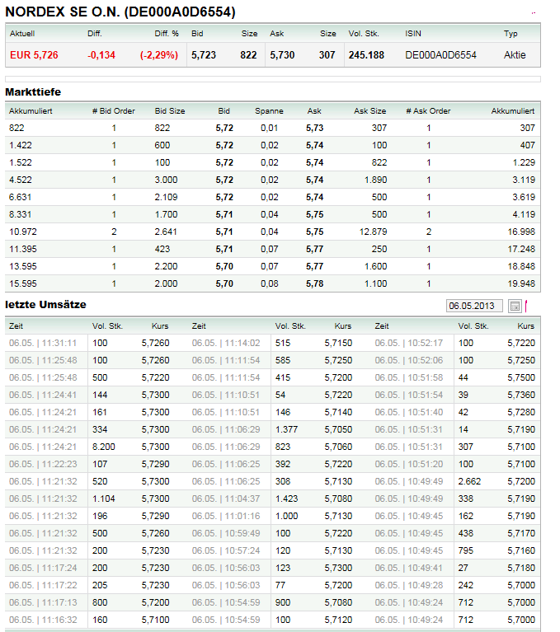Click the trade timestamp 06.05. | 11:14:02
The image size is (560, 632).
(226, 343)
